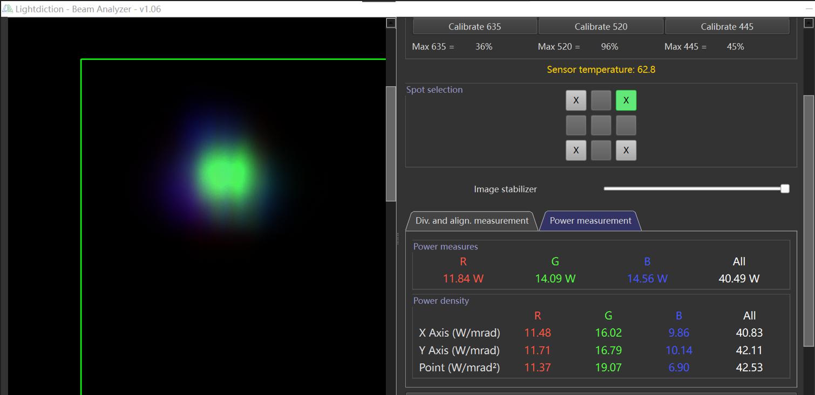The height and width of the screenshot is (395, 815).
Task: Click the Point red value 11.37
Action: 538,368
